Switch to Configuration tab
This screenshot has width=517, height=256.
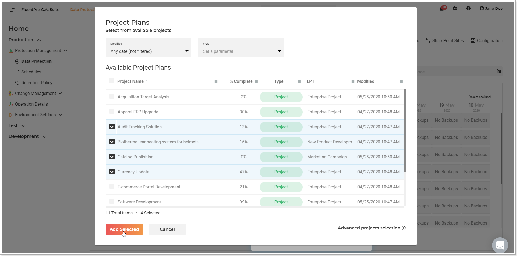tap(487, 40)
